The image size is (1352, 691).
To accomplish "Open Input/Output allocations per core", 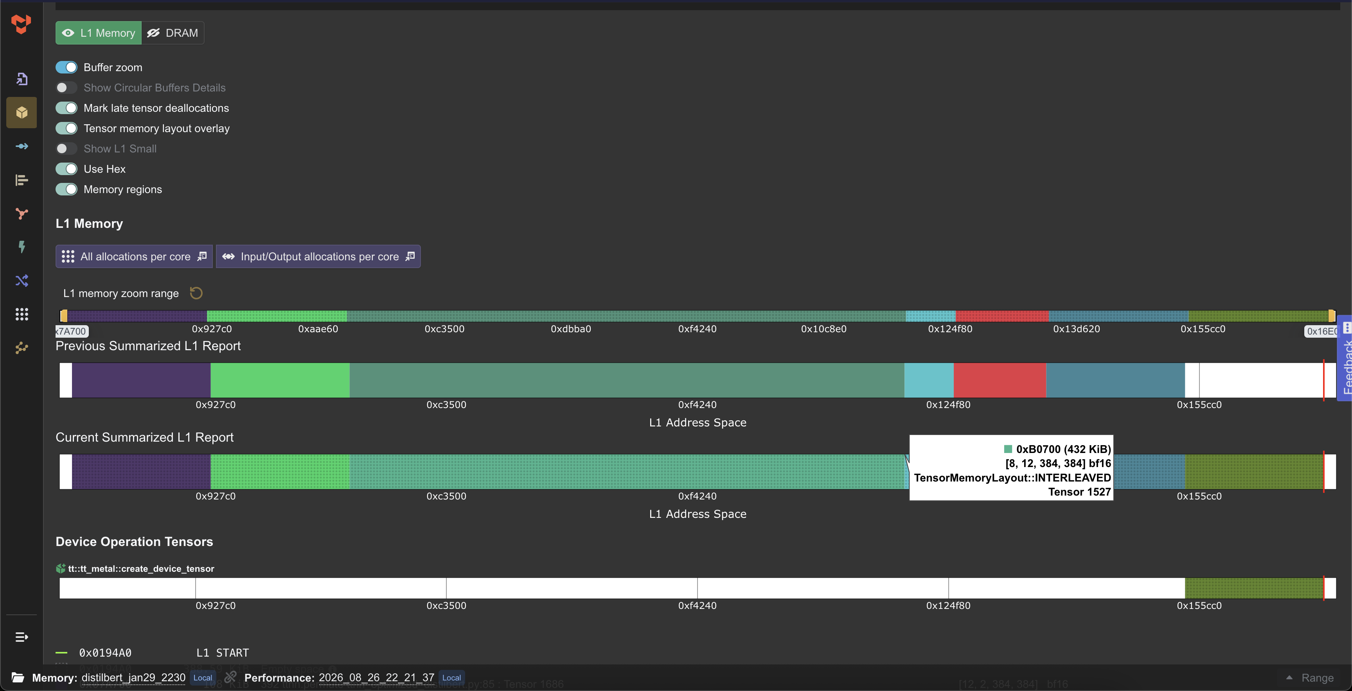I will 318,256.
